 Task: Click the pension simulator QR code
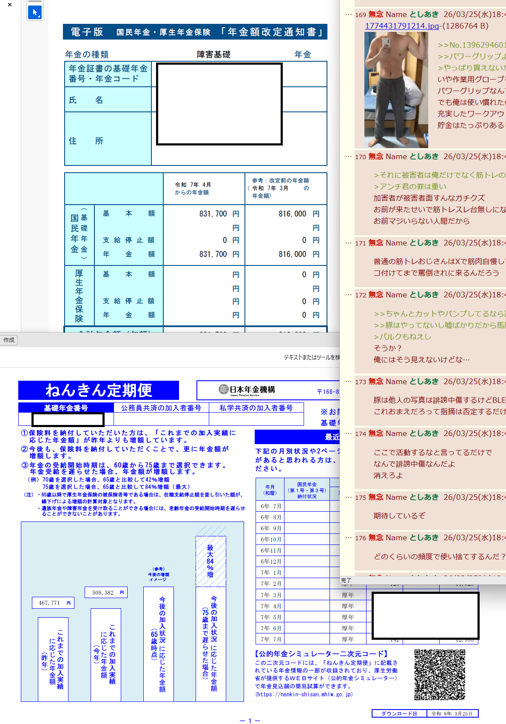point(440,675)
